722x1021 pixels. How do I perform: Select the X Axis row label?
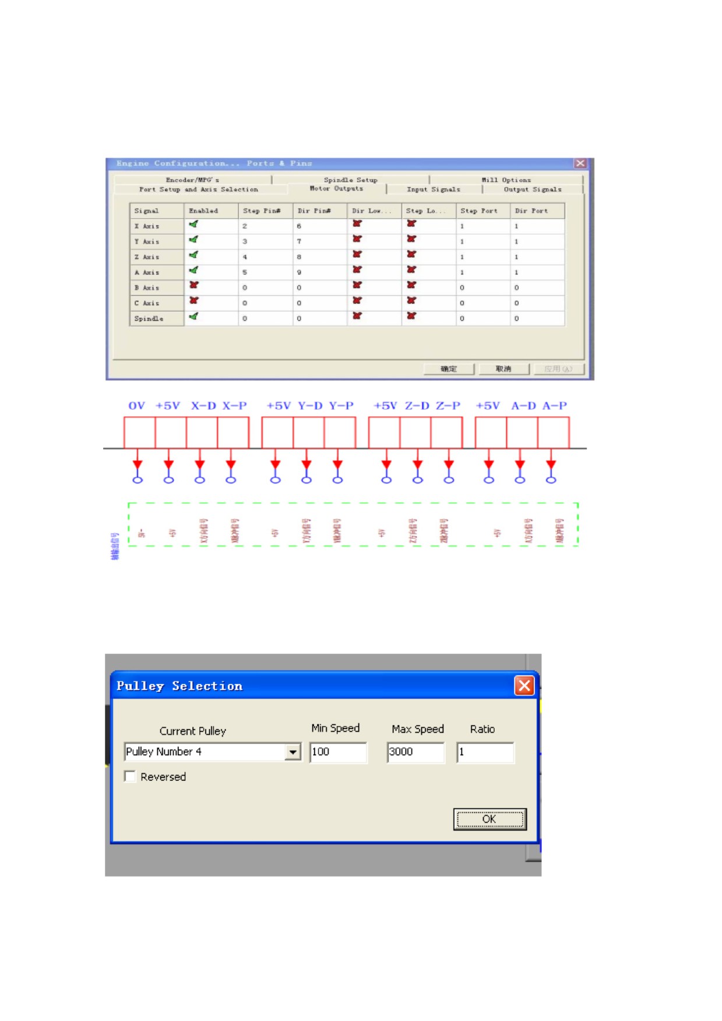click(x=157, y=226)
